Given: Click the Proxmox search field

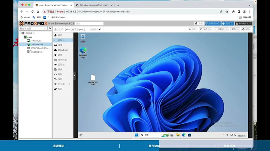Looking at the screenshot, I should 89,24.
